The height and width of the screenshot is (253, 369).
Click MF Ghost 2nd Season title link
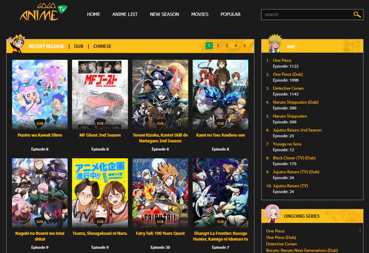pyautogui.click(x=100, y=135)
